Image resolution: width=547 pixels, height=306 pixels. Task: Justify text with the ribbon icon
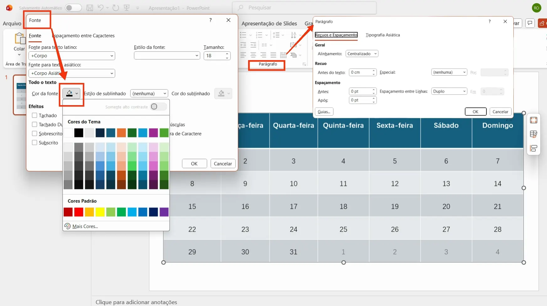[273, 55]
